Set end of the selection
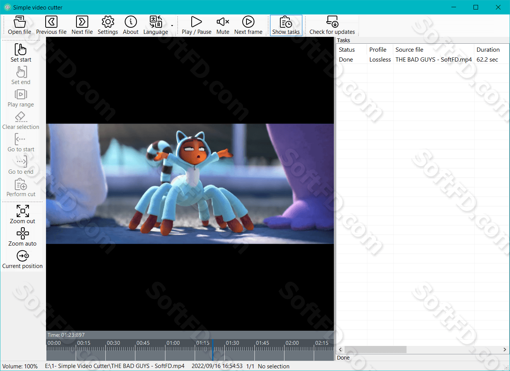510x371 pixels. pos(21,75)
